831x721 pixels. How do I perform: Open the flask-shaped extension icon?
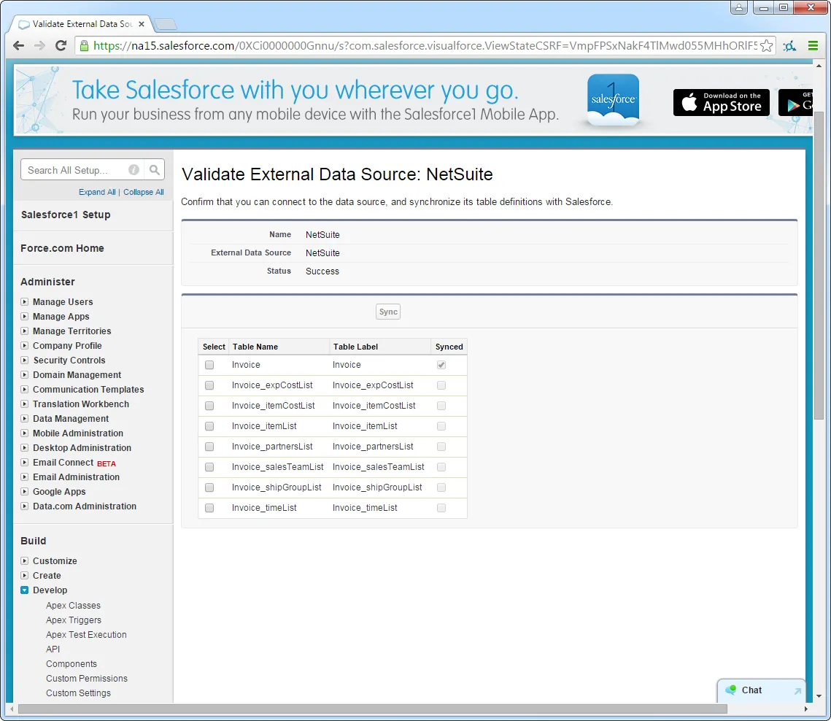[x=789, y=45]
